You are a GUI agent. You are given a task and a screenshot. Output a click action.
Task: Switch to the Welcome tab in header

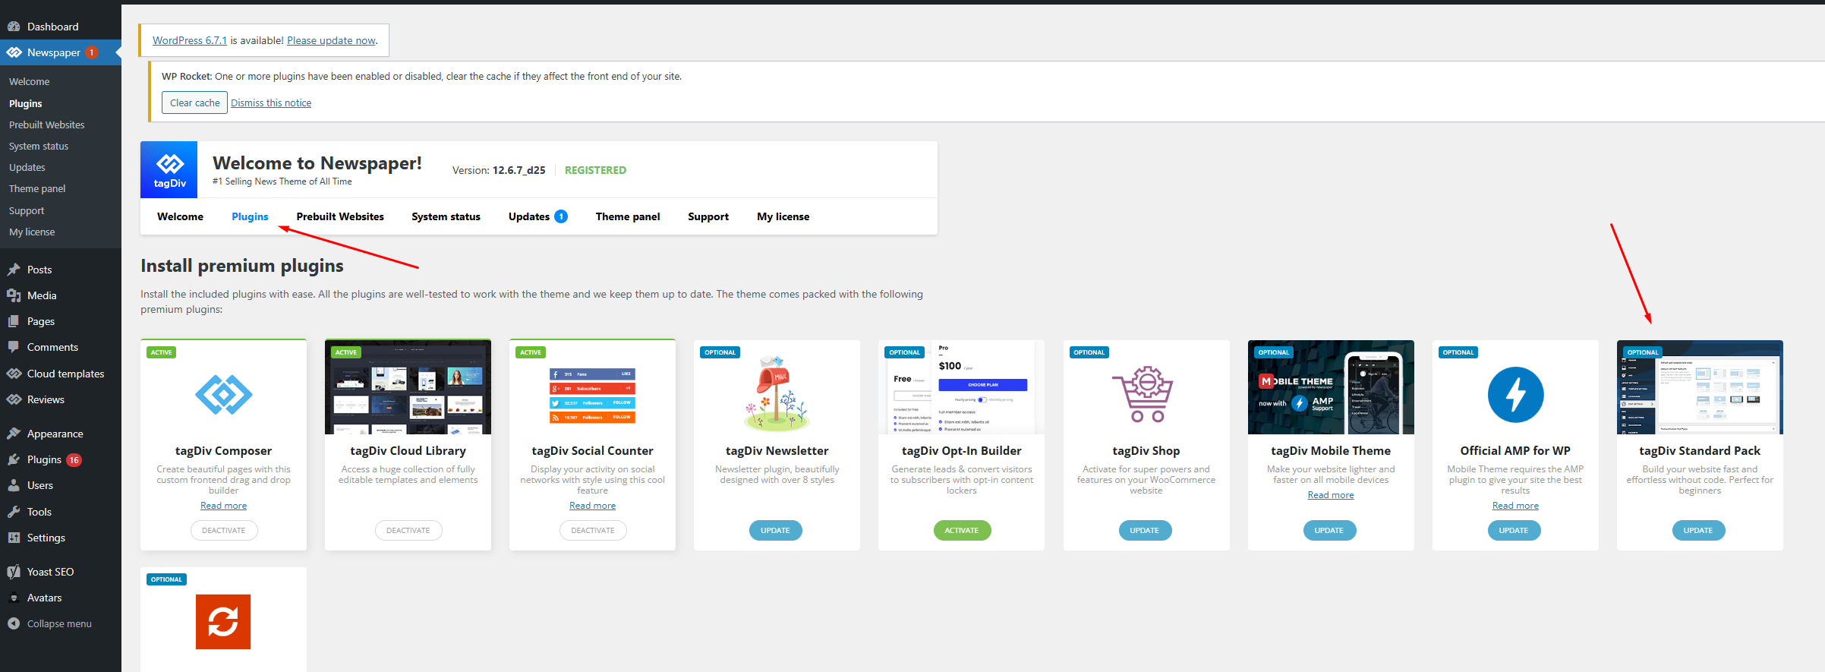click(x=180, y=216)
